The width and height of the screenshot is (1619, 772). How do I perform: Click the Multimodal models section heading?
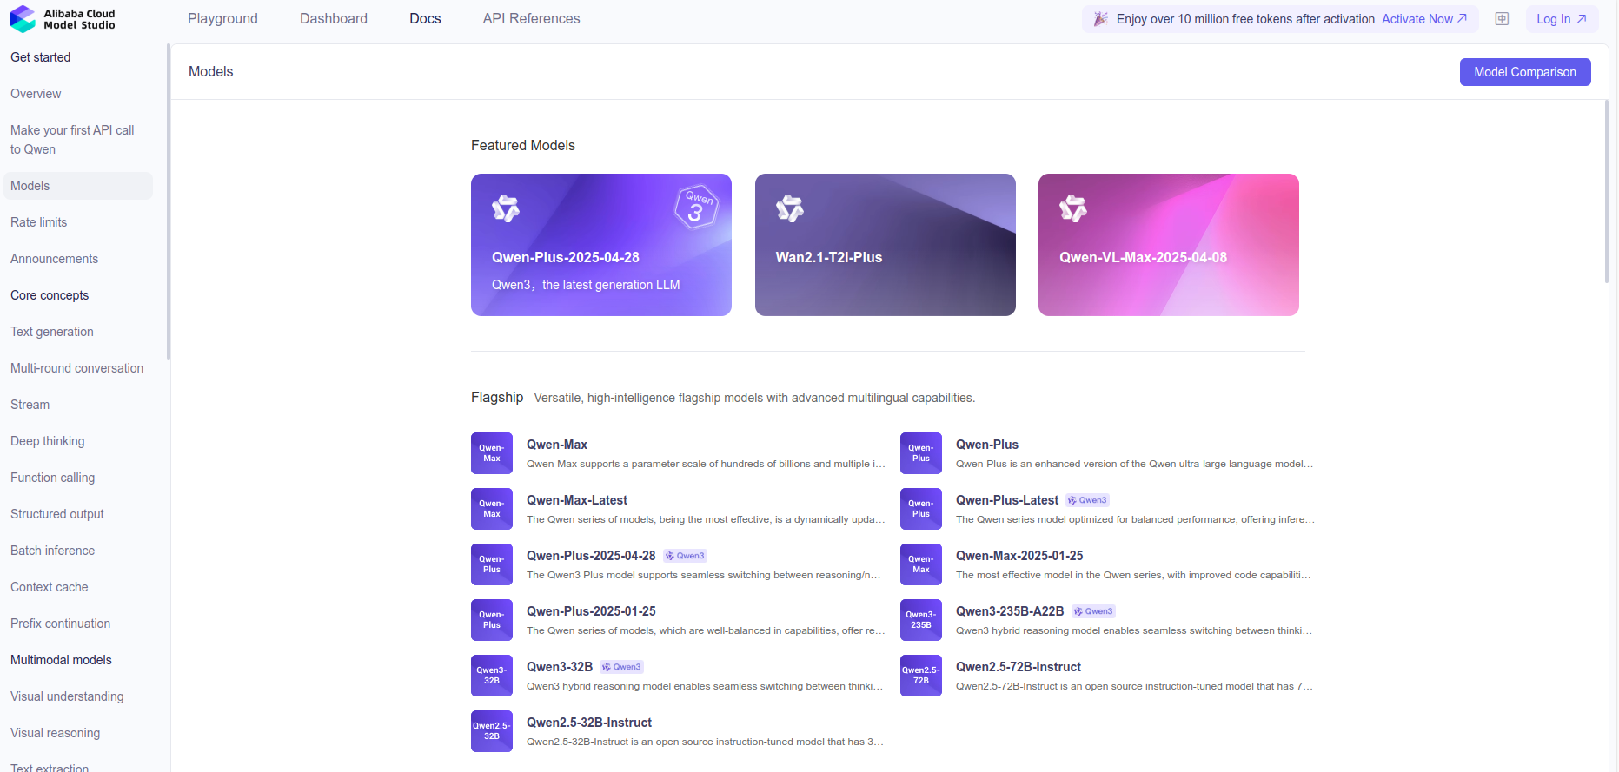point(61,660)
